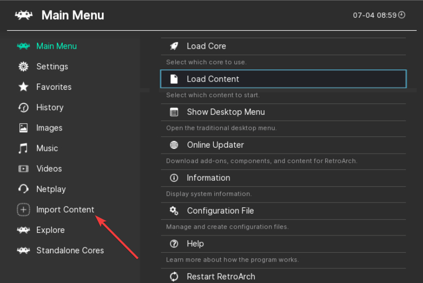Open the Explore sidebar entry
Viewport: 423px width, 283px height.
50,230
